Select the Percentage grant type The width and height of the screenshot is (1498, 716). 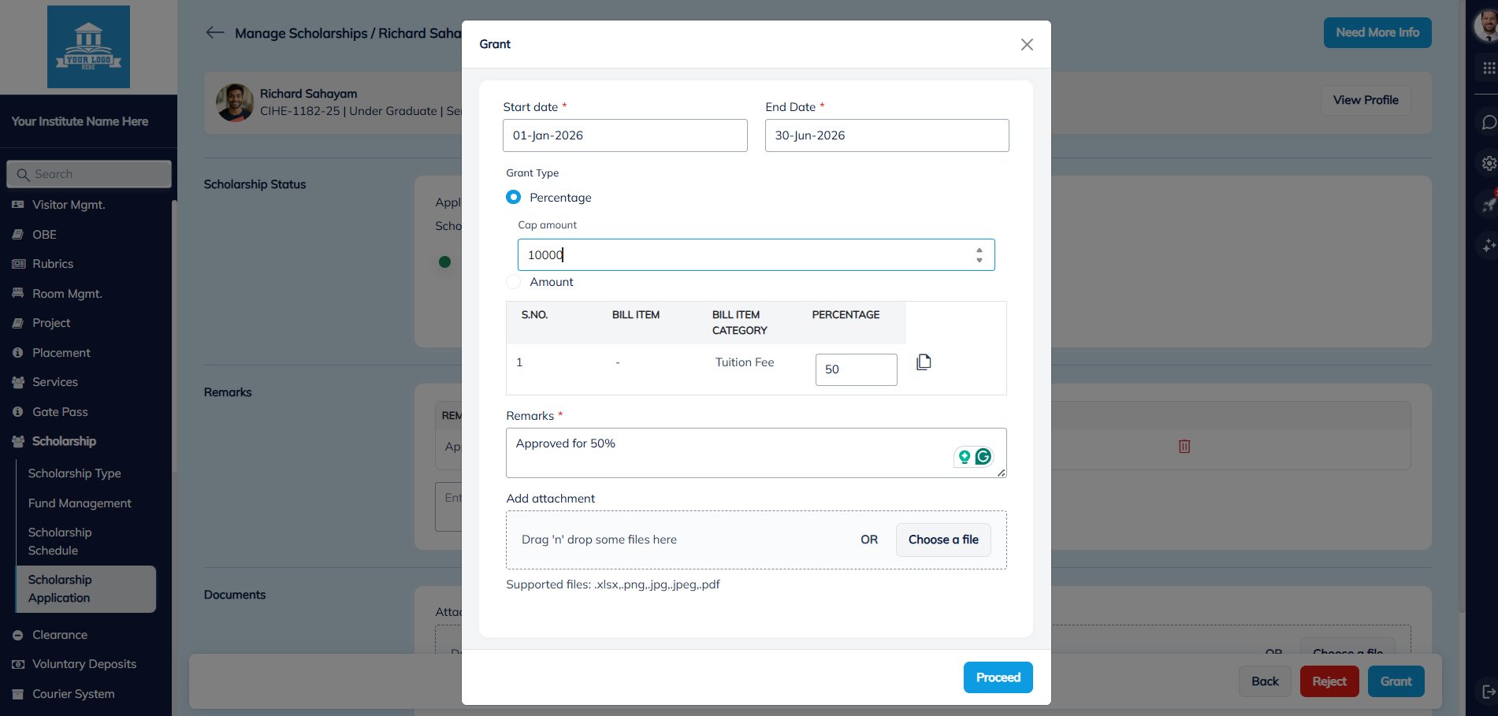pyautogui.click(x=513, y=197)
